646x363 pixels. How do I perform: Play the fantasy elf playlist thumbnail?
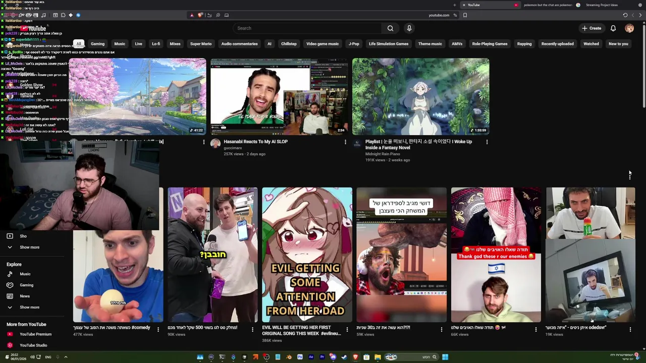click(421, 97)
